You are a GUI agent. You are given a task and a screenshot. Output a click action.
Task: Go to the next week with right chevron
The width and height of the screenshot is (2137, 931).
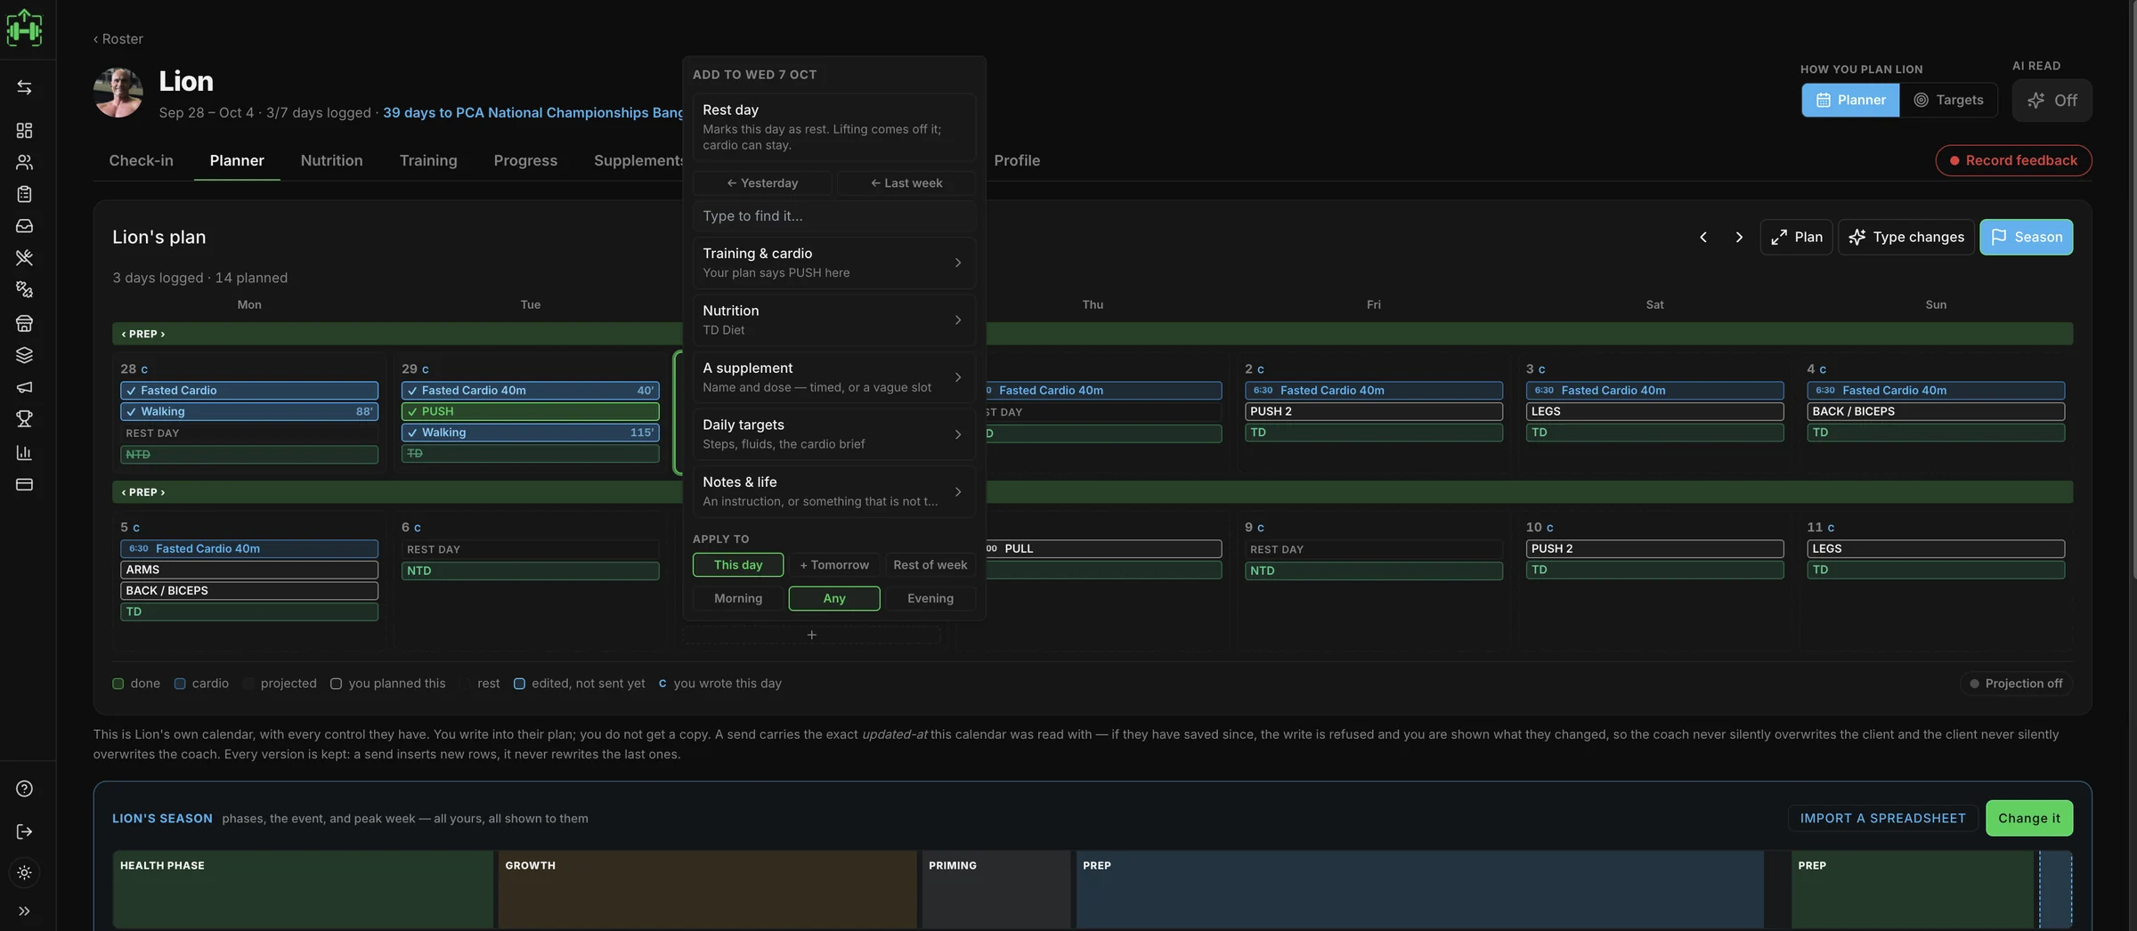tap(1739, 237)
